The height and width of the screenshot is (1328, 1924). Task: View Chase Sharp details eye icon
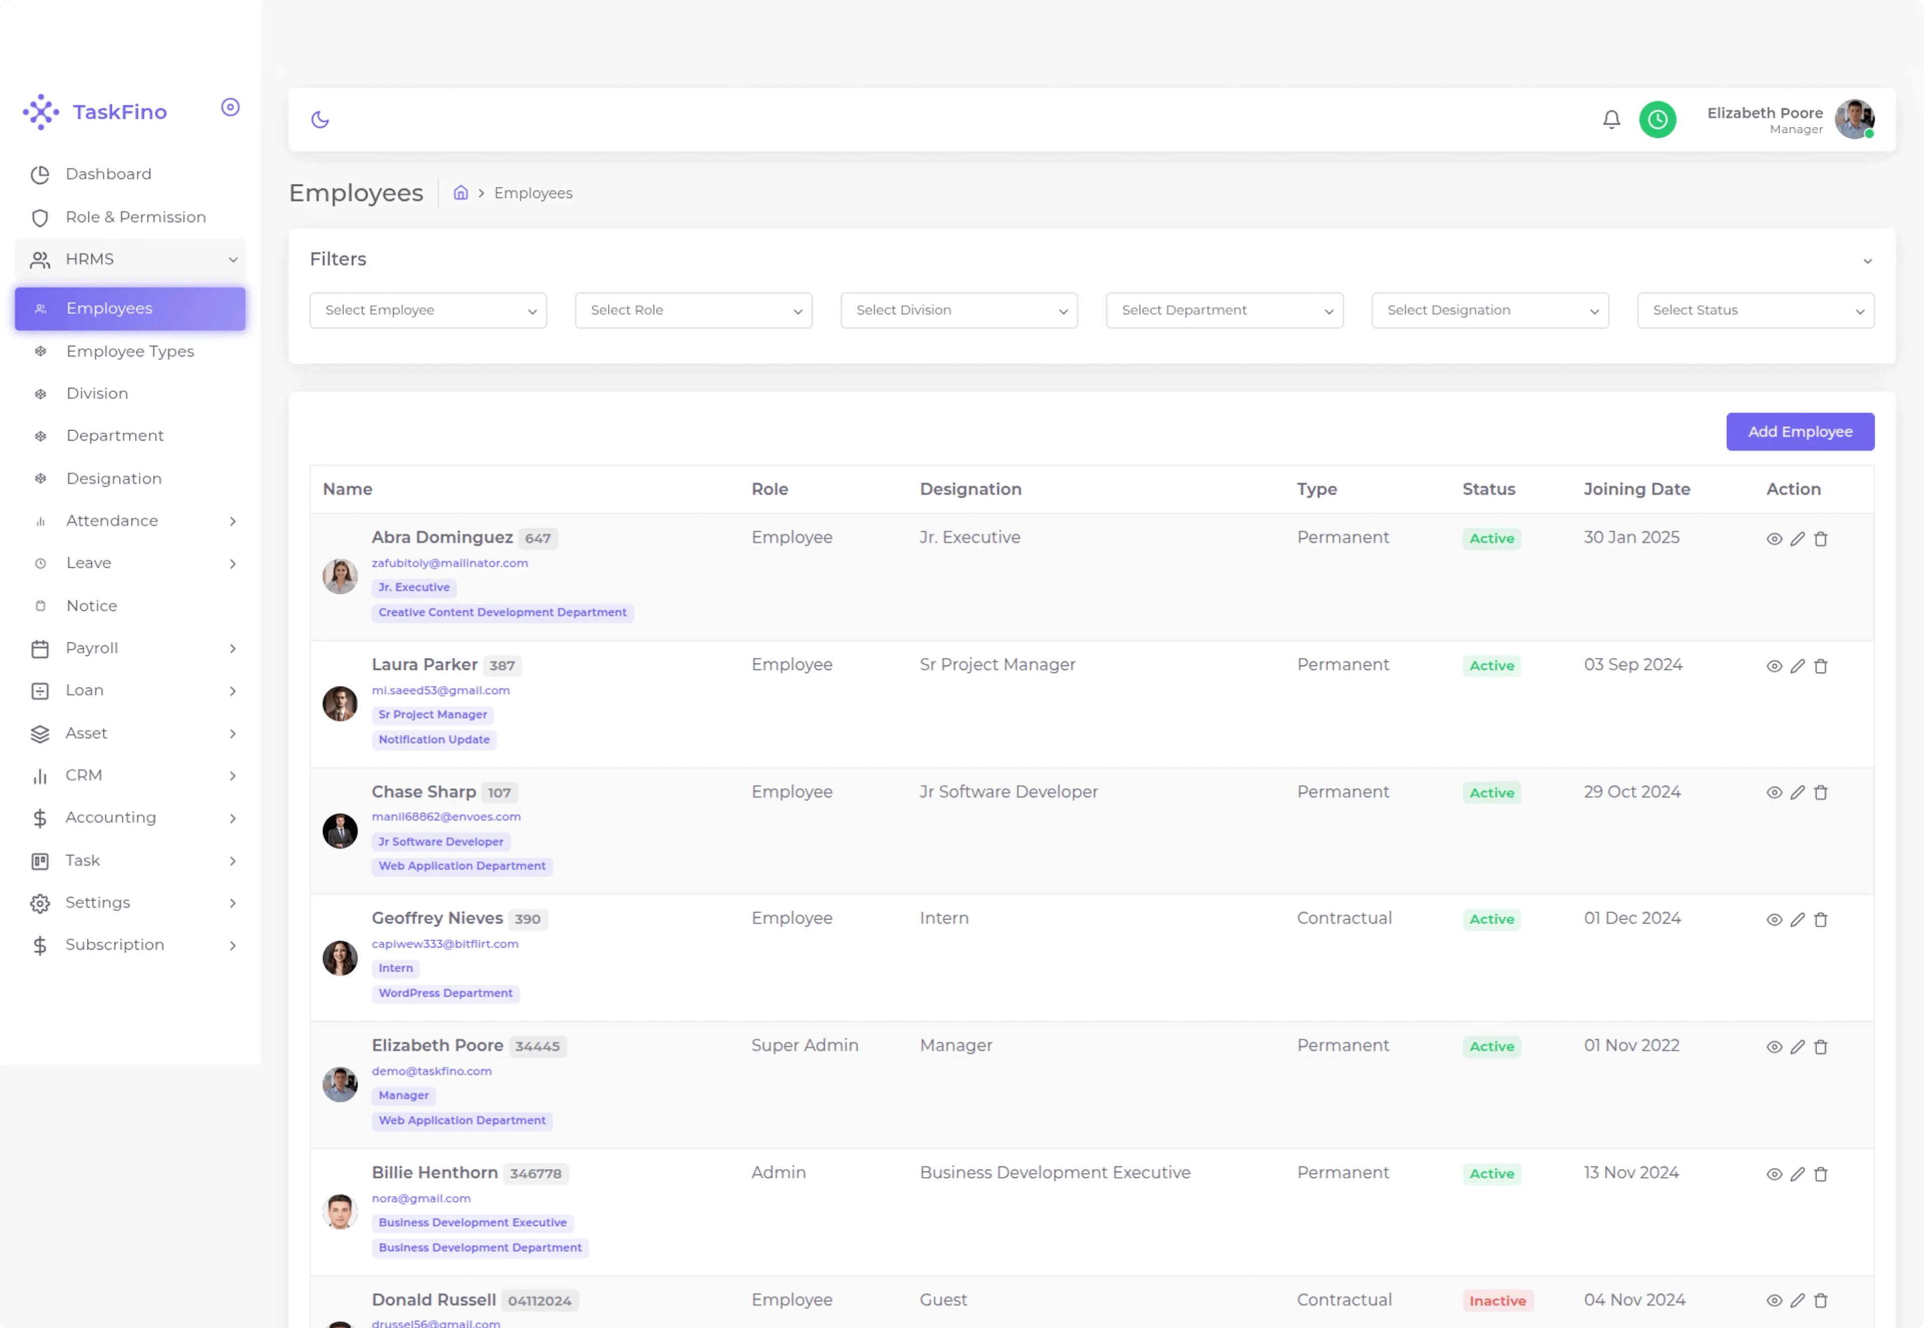[x=1774, y=793]
